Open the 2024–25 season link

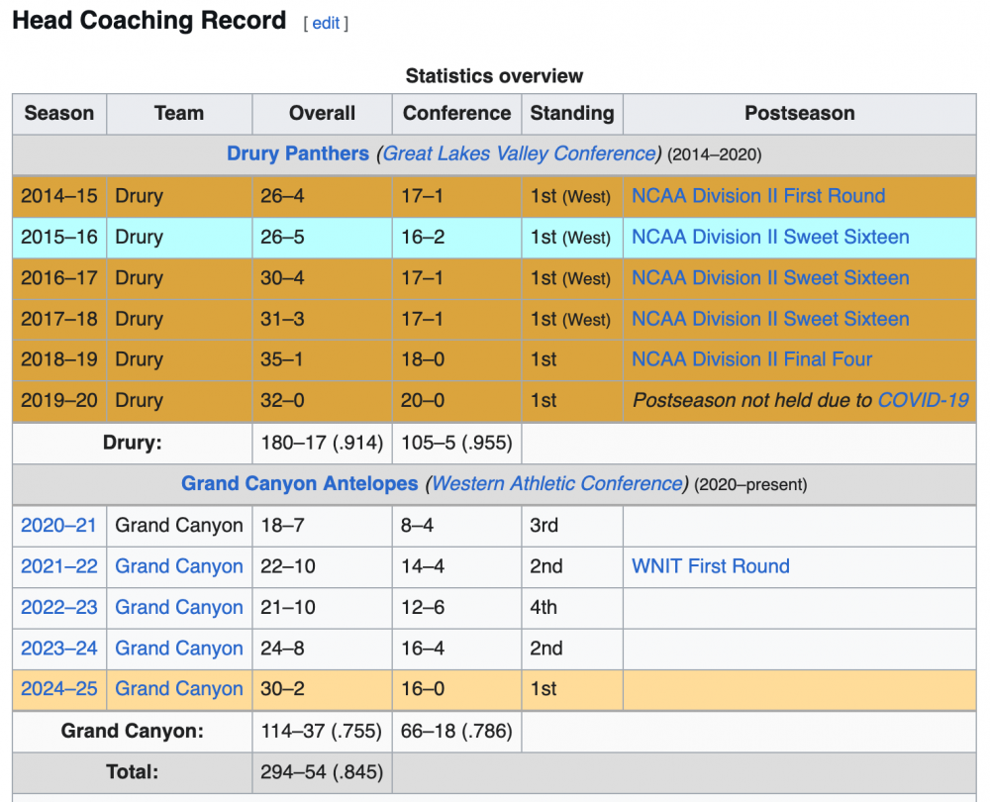pos(59,689)
